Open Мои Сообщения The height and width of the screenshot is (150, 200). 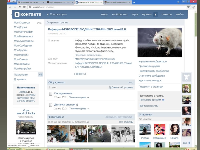23,45
